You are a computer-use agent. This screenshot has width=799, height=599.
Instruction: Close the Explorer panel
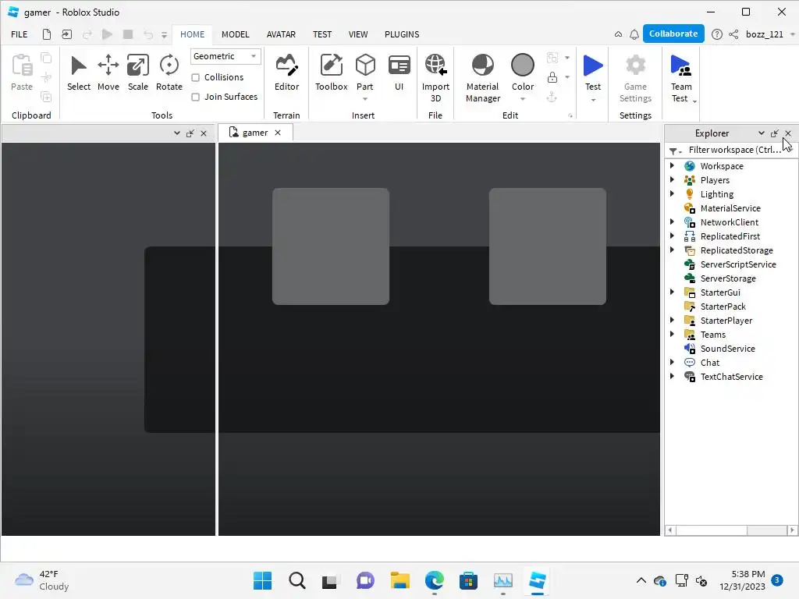[788, 133]
